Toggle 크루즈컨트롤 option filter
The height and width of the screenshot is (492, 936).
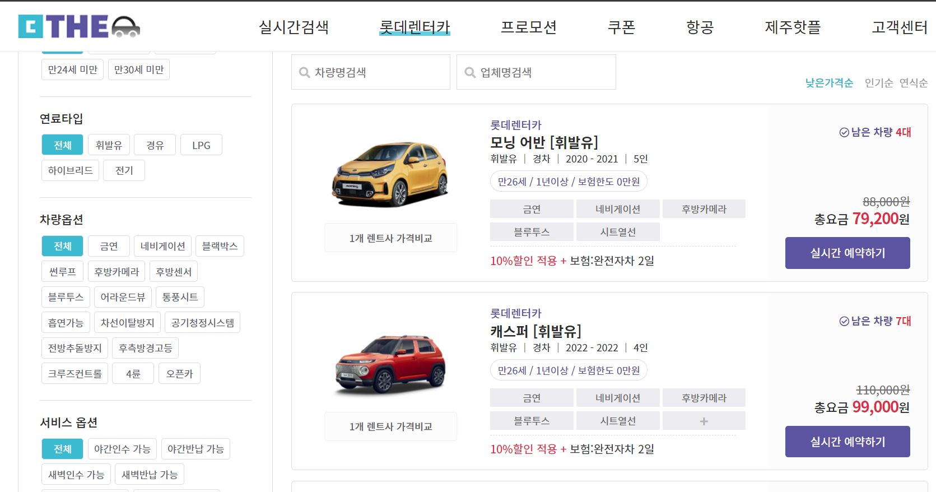coord(74,374)
